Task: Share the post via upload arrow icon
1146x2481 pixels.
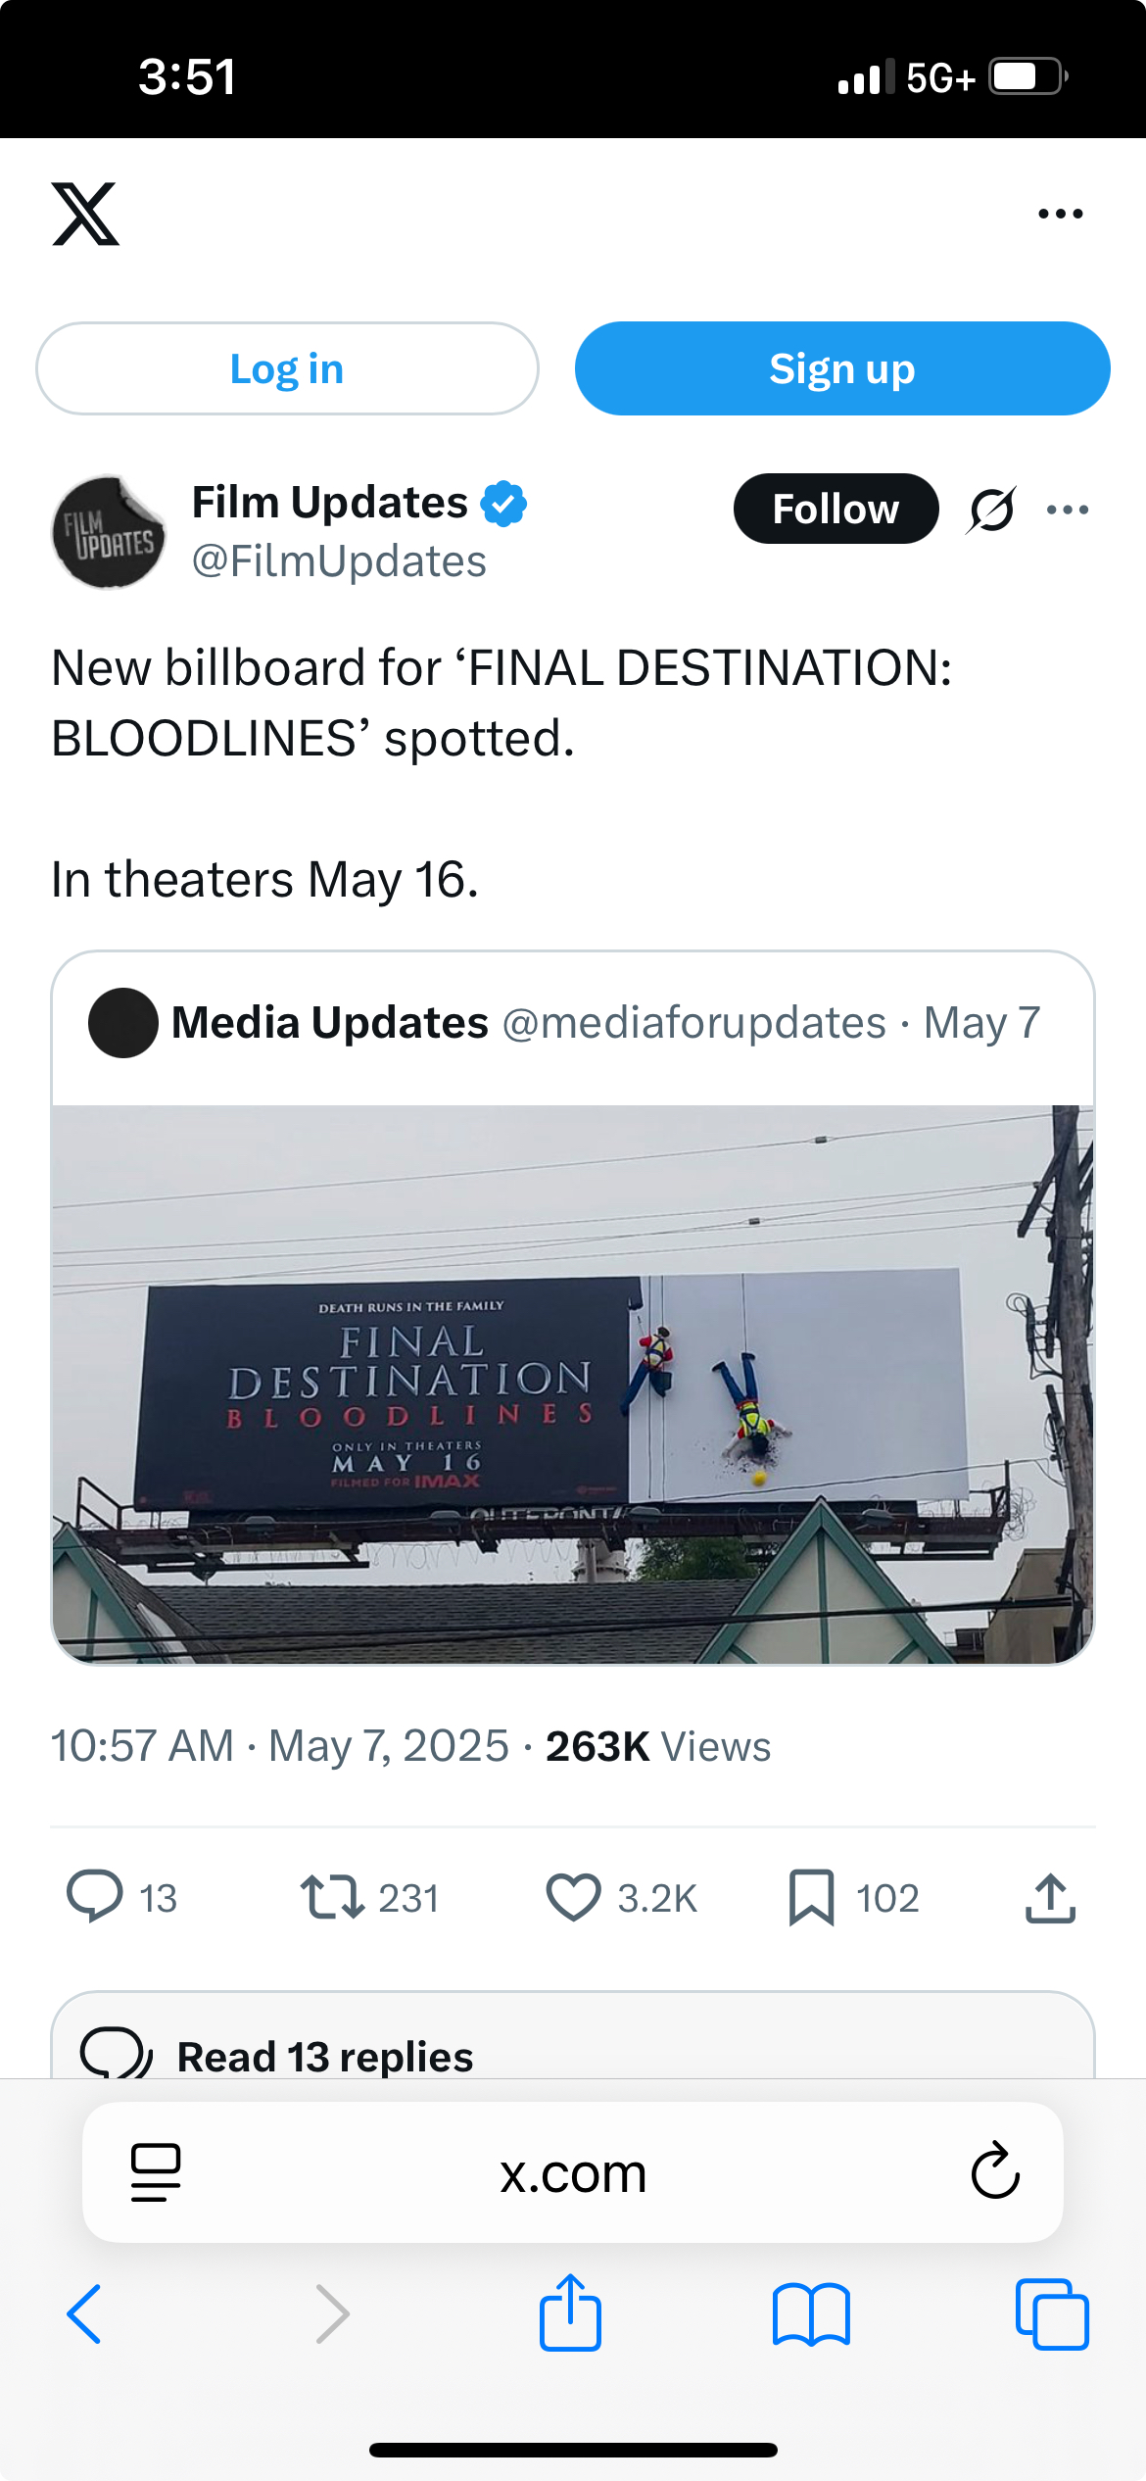Action: coord(1050,1897)
